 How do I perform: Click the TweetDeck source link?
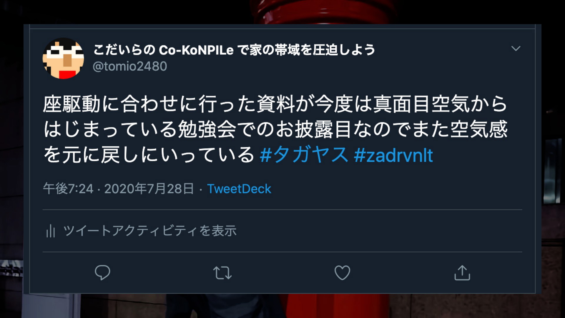(x=239, y=189)
